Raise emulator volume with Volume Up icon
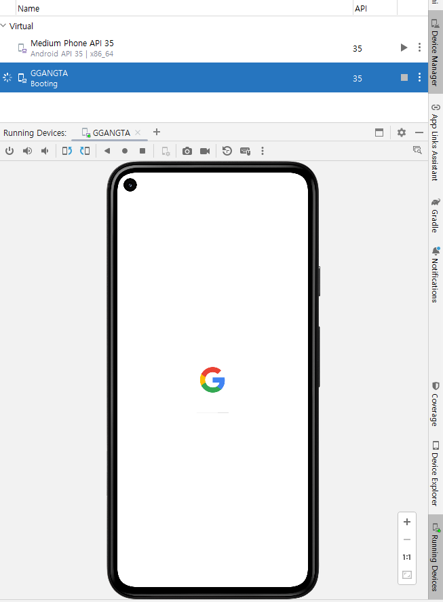Viewport: 443px width, 602px height. pos(27,151)
